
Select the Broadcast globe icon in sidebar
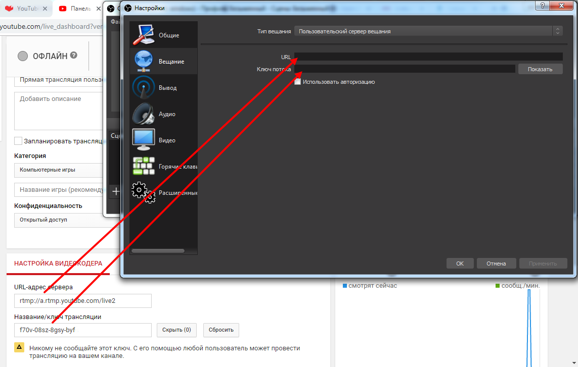click(x=143, y=62)
